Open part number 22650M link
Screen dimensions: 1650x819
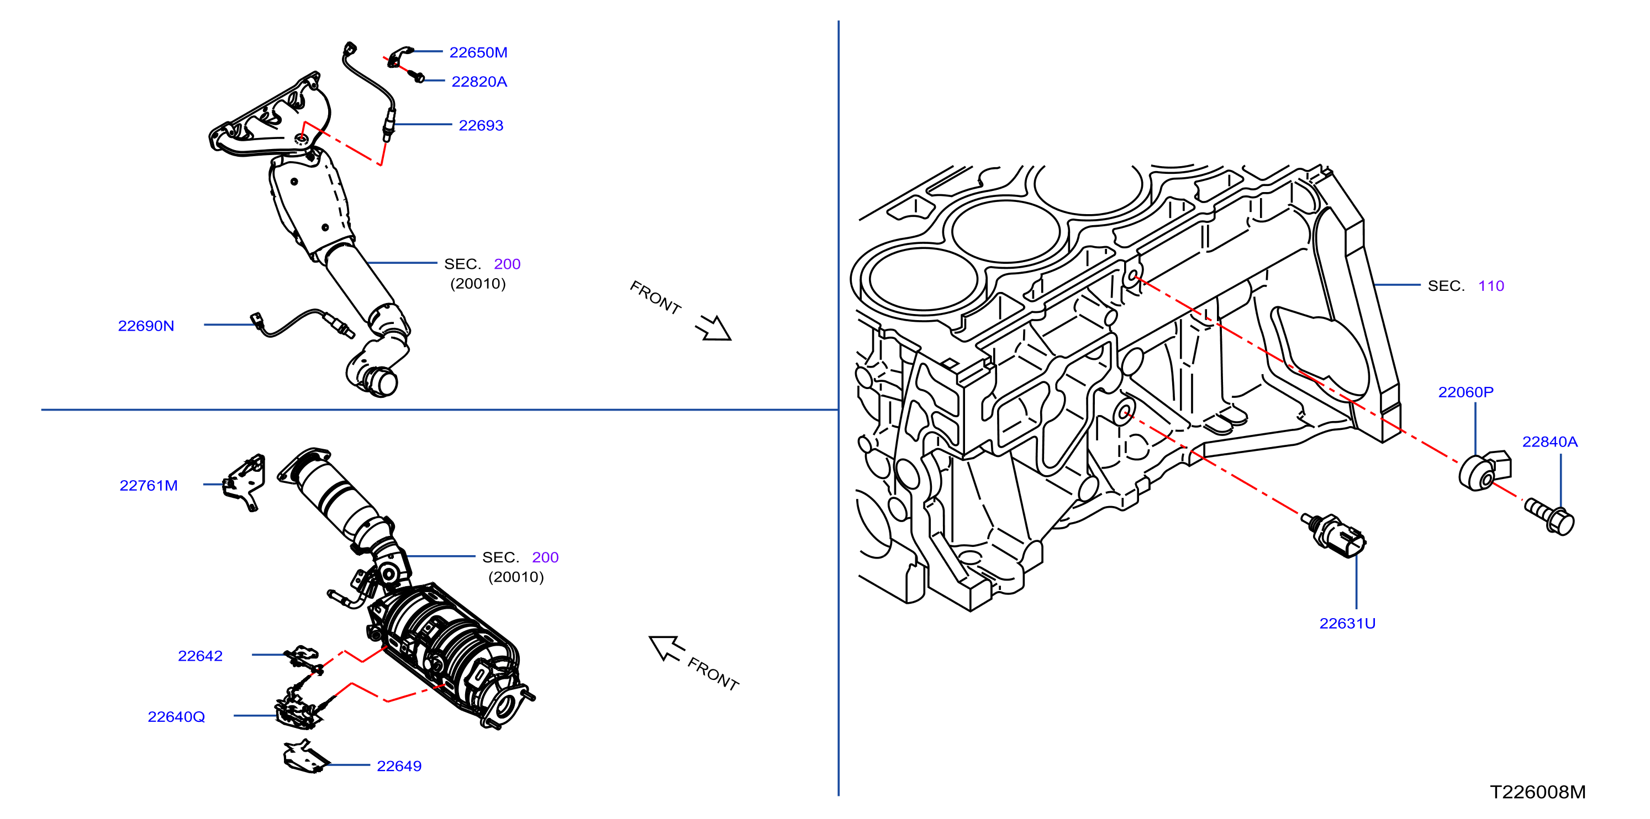478,52
